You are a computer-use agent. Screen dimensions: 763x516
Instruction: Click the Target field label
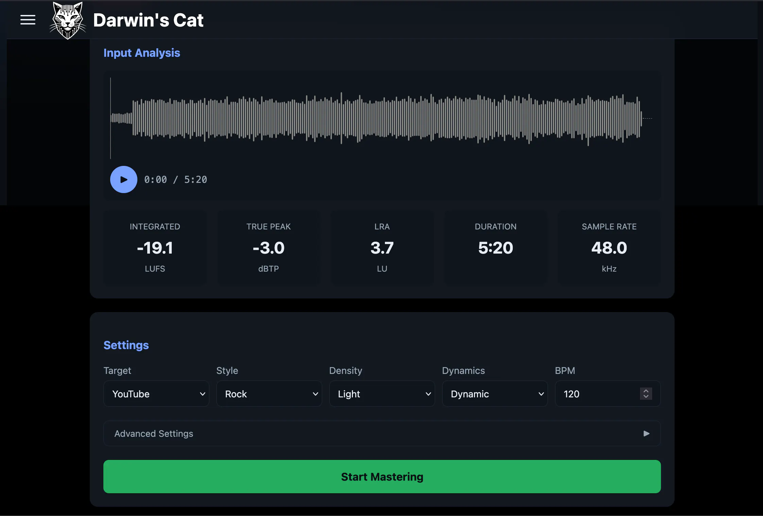[x=117, y=371]
